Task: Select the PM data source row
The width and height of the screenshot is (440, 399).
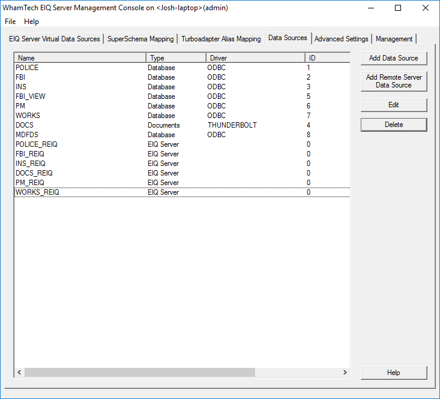Action: pos(182,106)
